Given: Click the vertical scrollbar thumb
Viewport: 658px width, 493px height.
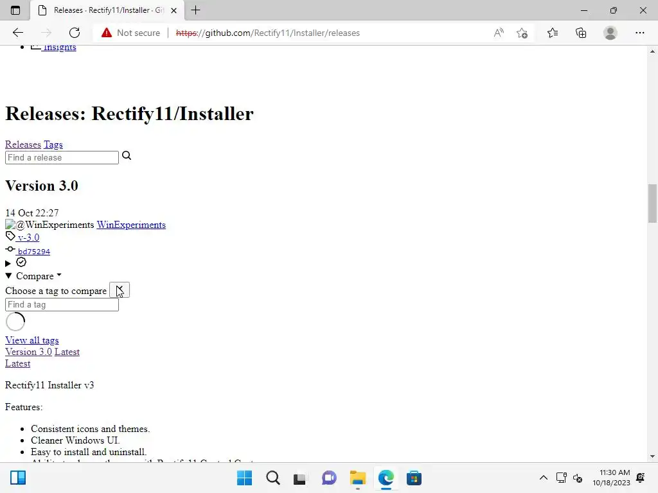Looking at the screenshot, I should click(652, 203).
